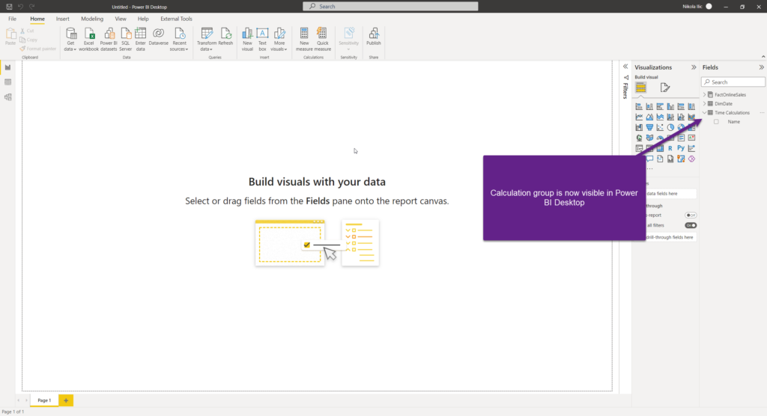Insert a New visual
The height and width of the screenshot is (416, 767).
[247, 39]
